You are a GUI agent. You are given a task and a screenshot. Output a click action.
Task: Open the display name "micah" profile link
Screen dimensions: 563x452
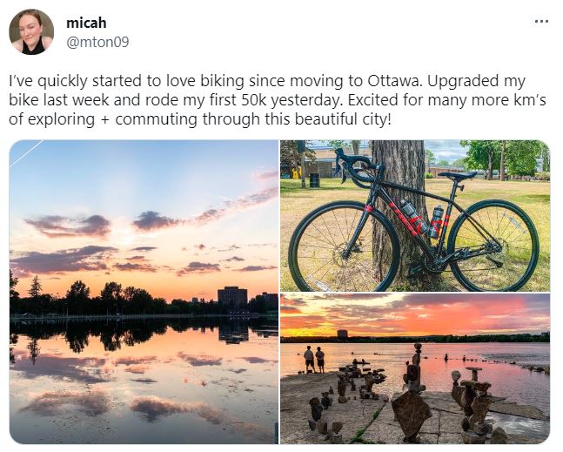coord(86,23)
